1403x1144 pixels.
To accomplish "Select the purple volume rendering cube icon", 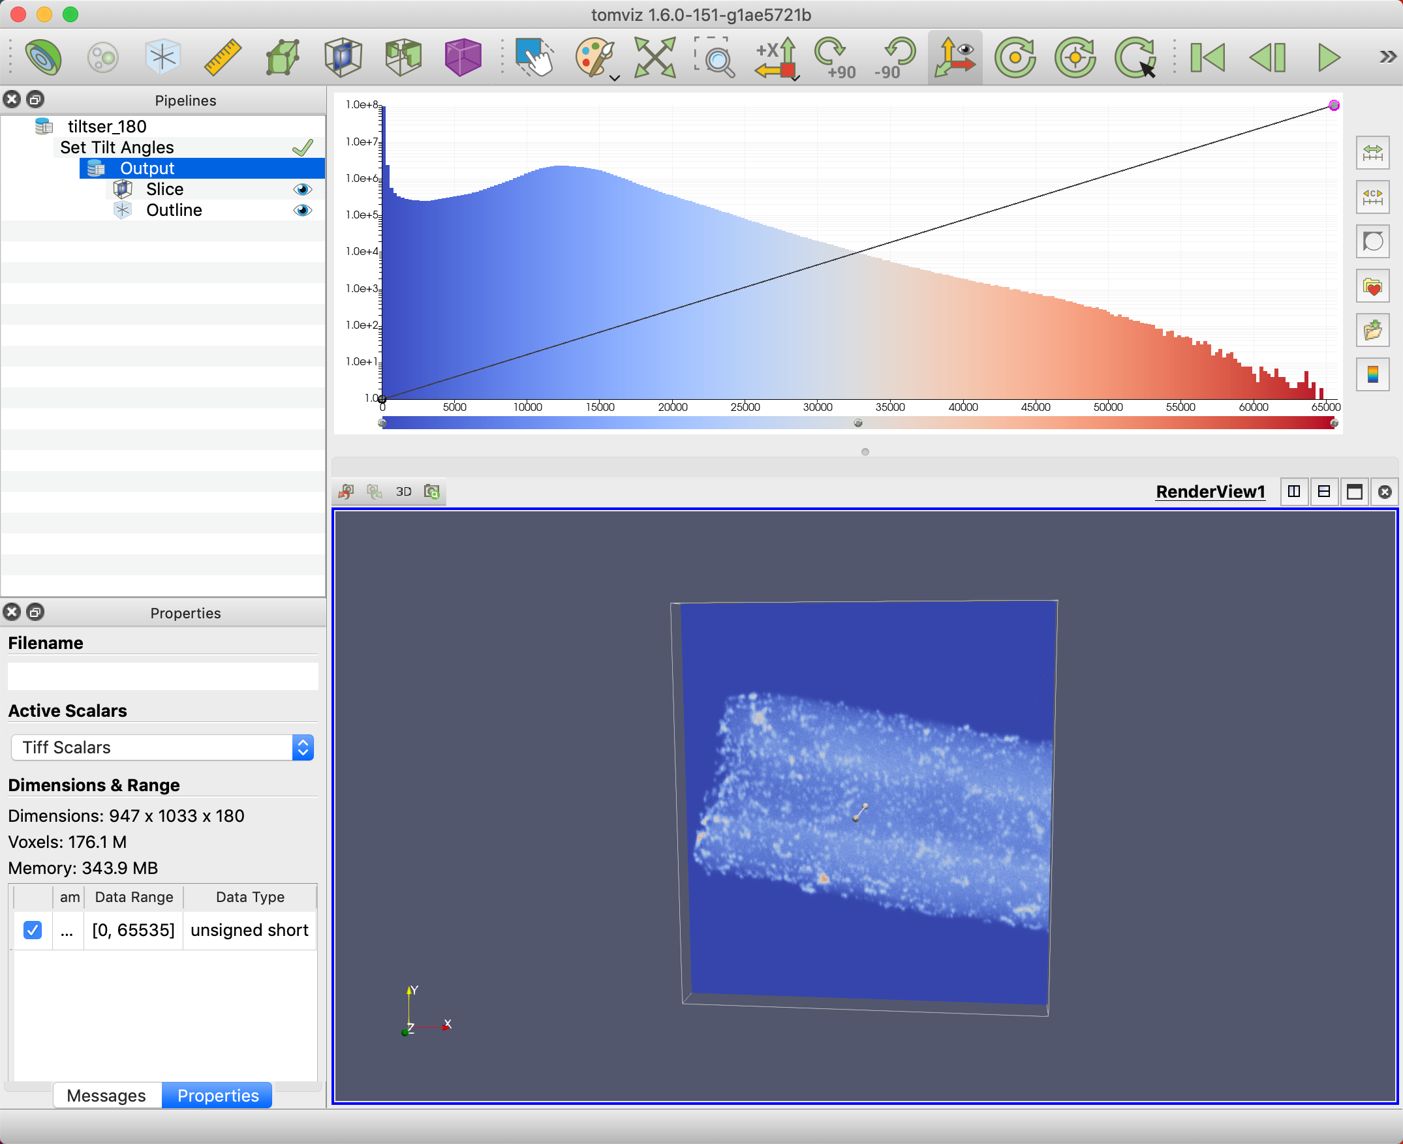I will pyautogui.click(x=462, y=57).
